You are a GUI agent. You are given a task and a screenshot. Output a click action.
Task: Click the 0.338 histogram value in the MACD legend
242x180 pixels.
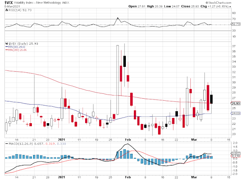point(61,144)
